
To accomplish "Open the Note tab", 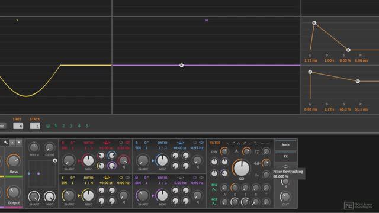I will [285, 144].
